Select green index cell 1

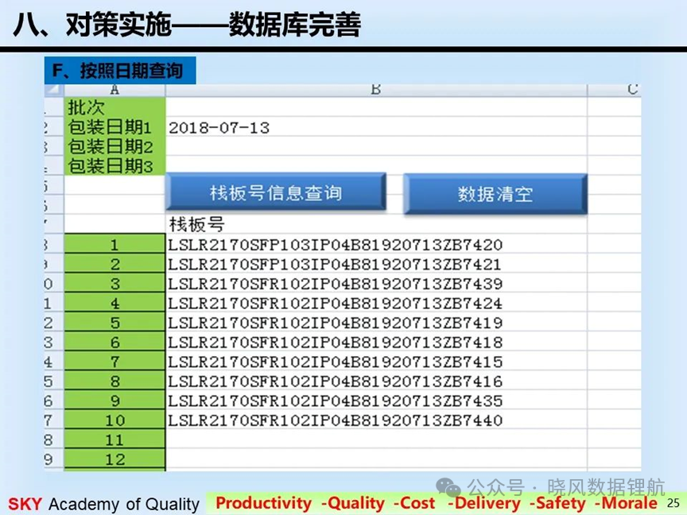(x=114, y=244)
